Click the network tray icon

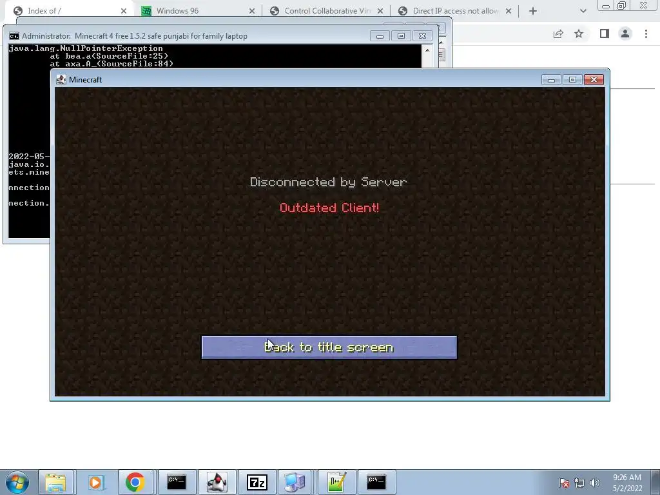(x=579, y=483)
